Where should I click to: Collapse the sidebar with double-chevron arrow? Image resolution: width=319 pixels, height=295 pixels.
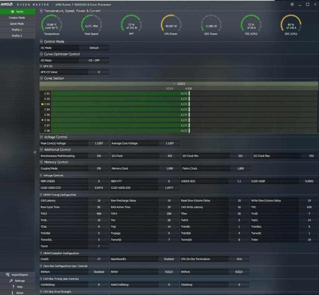coord(35,152)
